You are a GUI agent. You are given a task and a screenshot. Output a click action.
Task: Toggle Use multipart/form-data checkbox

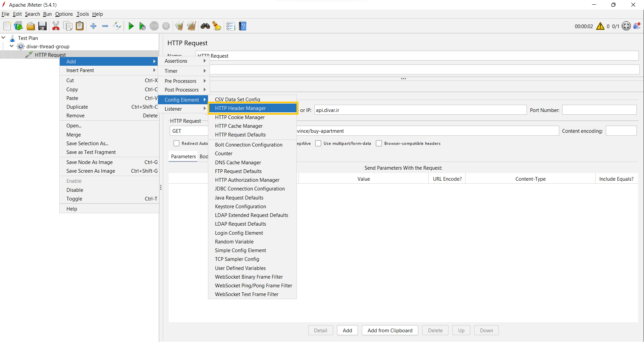(318, 144)
